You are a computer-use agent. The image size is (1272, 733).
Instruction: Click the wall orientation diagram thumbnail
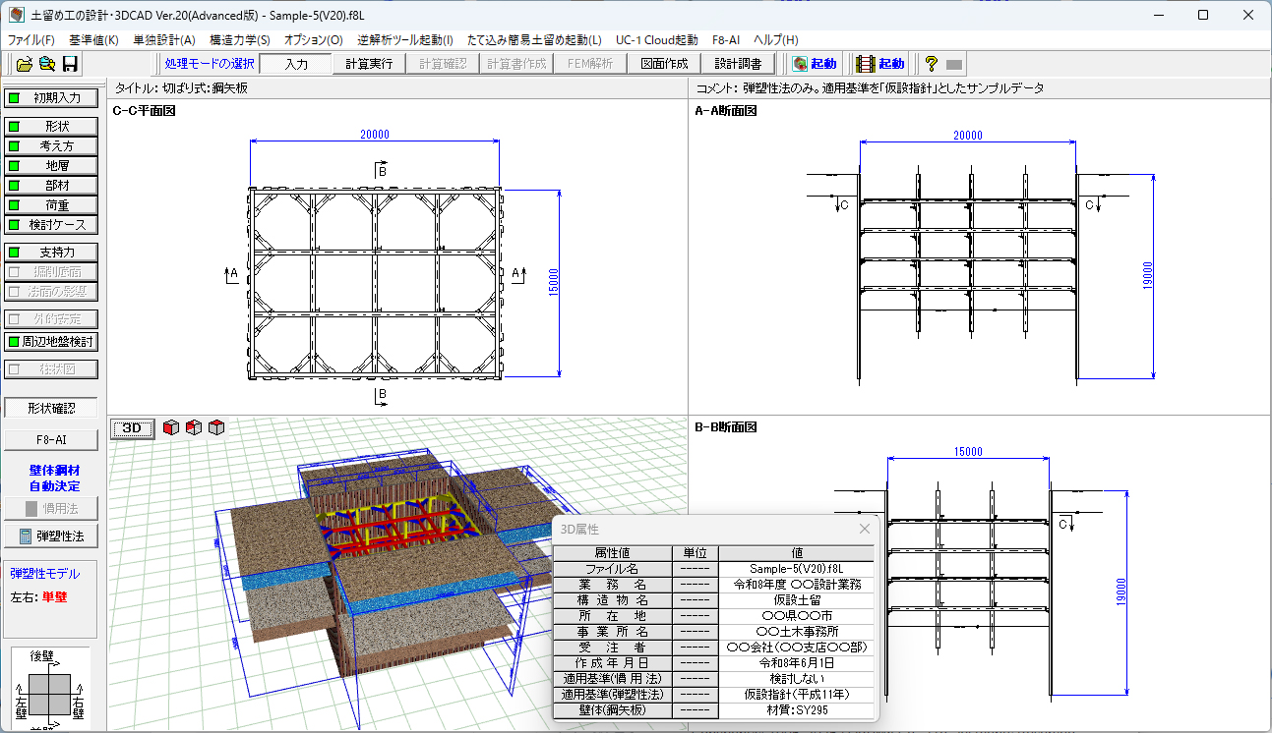point(50,689)
